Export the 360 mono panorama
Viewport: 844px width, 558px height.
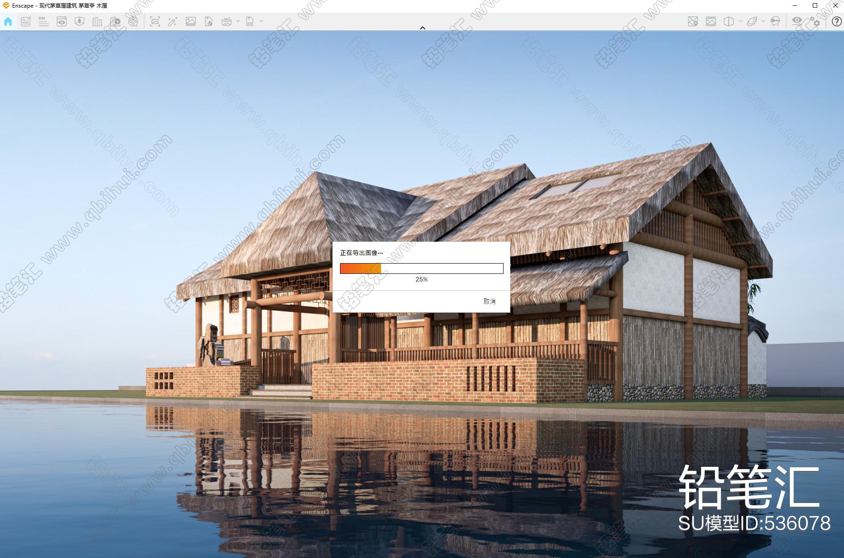[x=227, y=21]
